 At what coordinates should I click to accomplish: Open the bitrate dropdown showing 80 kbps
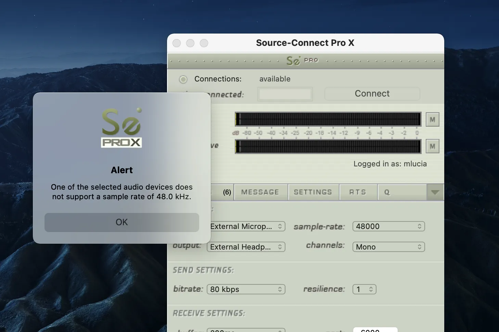click(x=246, y=289)
